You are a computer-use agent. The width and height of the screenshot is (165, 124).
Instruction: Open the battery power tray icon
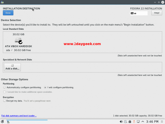click(x=125, y=121)
